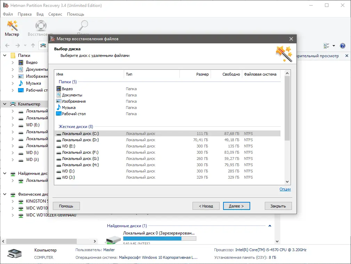Click Жесткие диски (8) group header

tap(76, 127)
